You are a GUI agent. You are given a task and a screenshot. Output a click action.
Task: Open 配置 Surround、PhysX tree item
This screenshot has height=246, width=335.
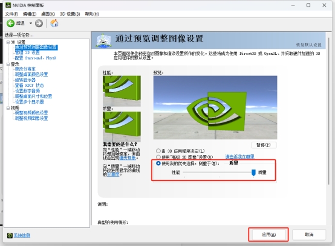(36, 58)
